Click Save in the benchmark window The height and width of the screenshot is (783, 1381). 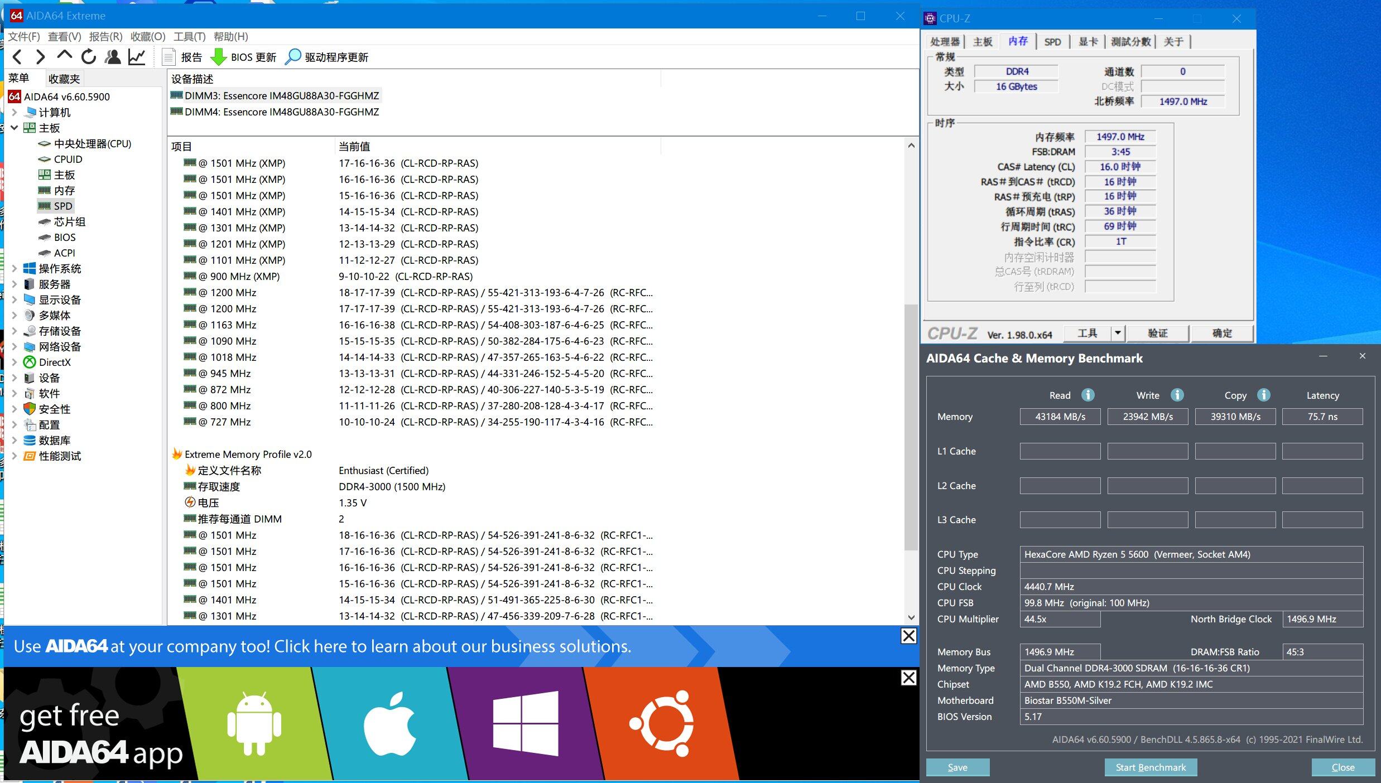pyautogui.click(x=957, y=767)
